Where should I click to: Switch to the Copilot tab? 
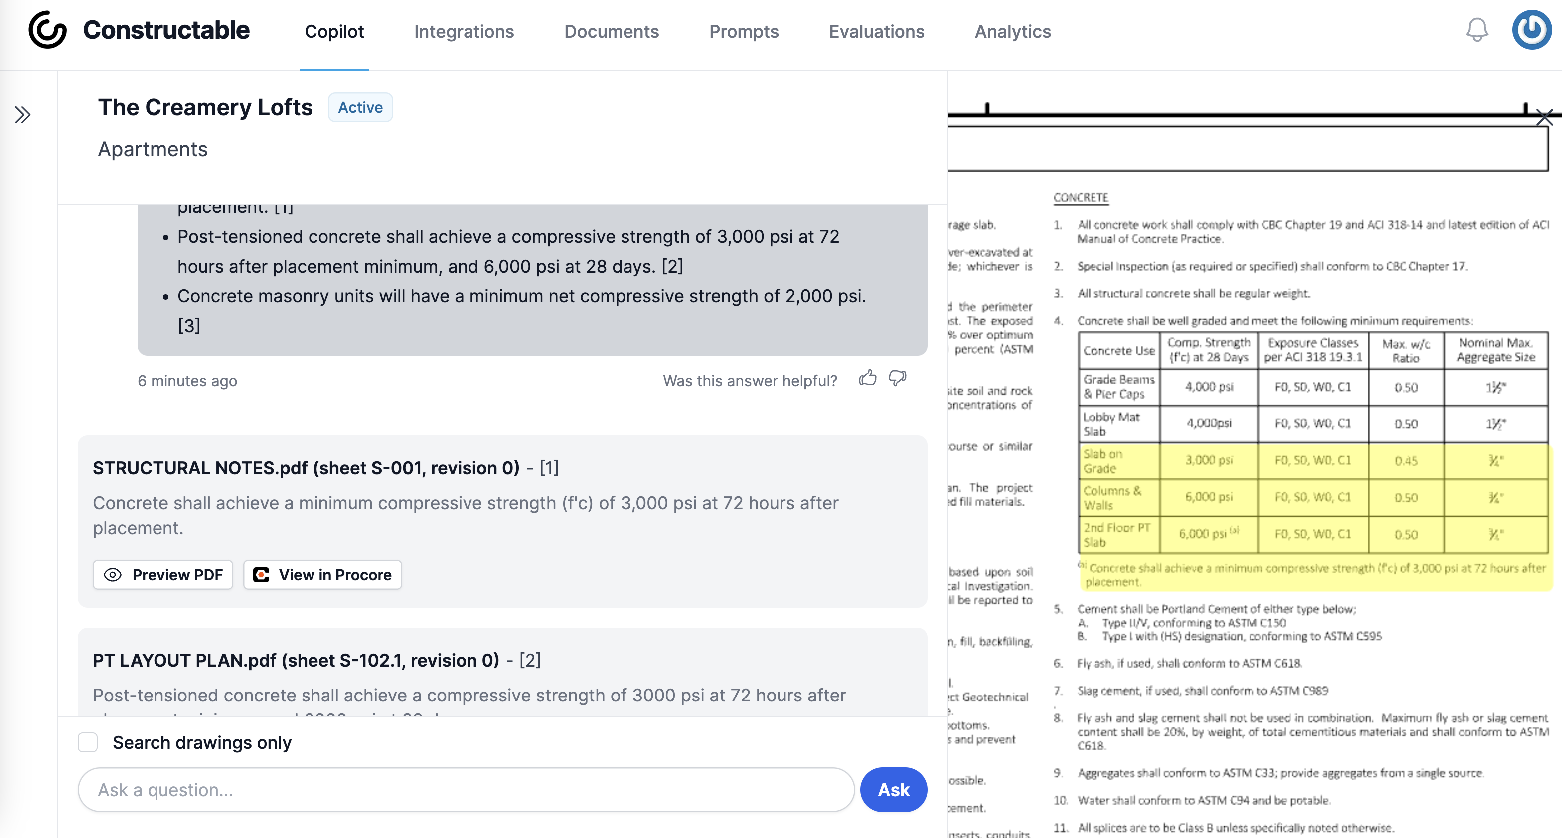click(x=334, y=31)
